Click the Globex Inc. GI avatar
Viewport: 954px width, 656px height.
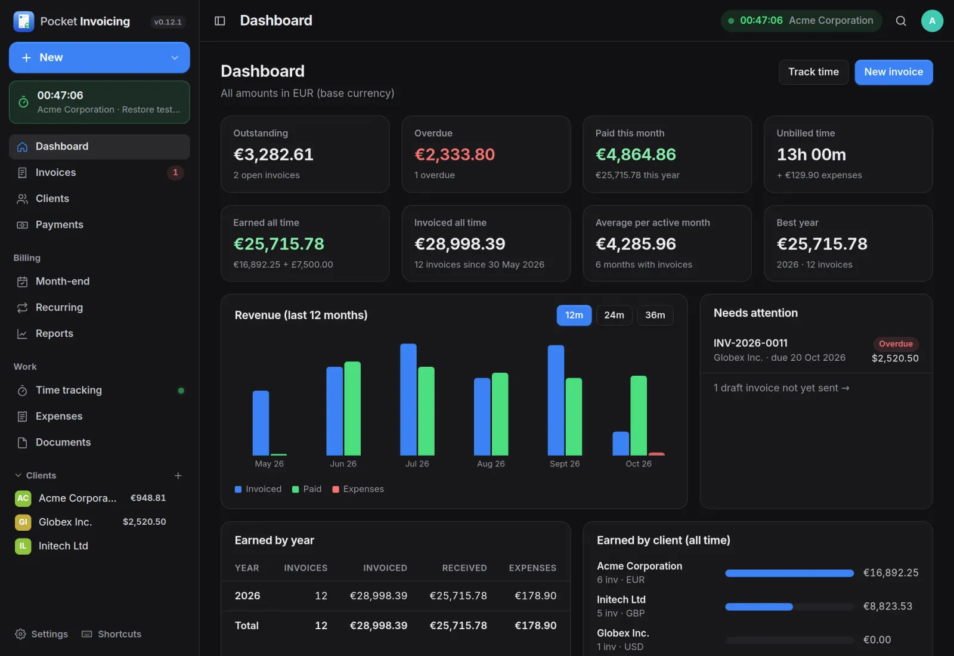pyautogui.click(x=23, y=522)
